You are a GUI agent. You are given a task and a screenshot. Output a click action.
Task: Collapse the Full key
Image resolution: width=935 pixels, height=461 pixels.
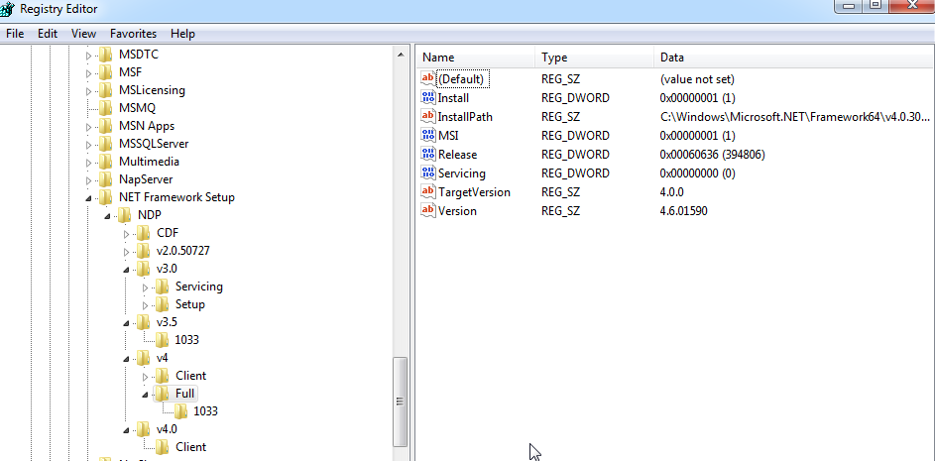pyautogui.click(x=146, y=395)
